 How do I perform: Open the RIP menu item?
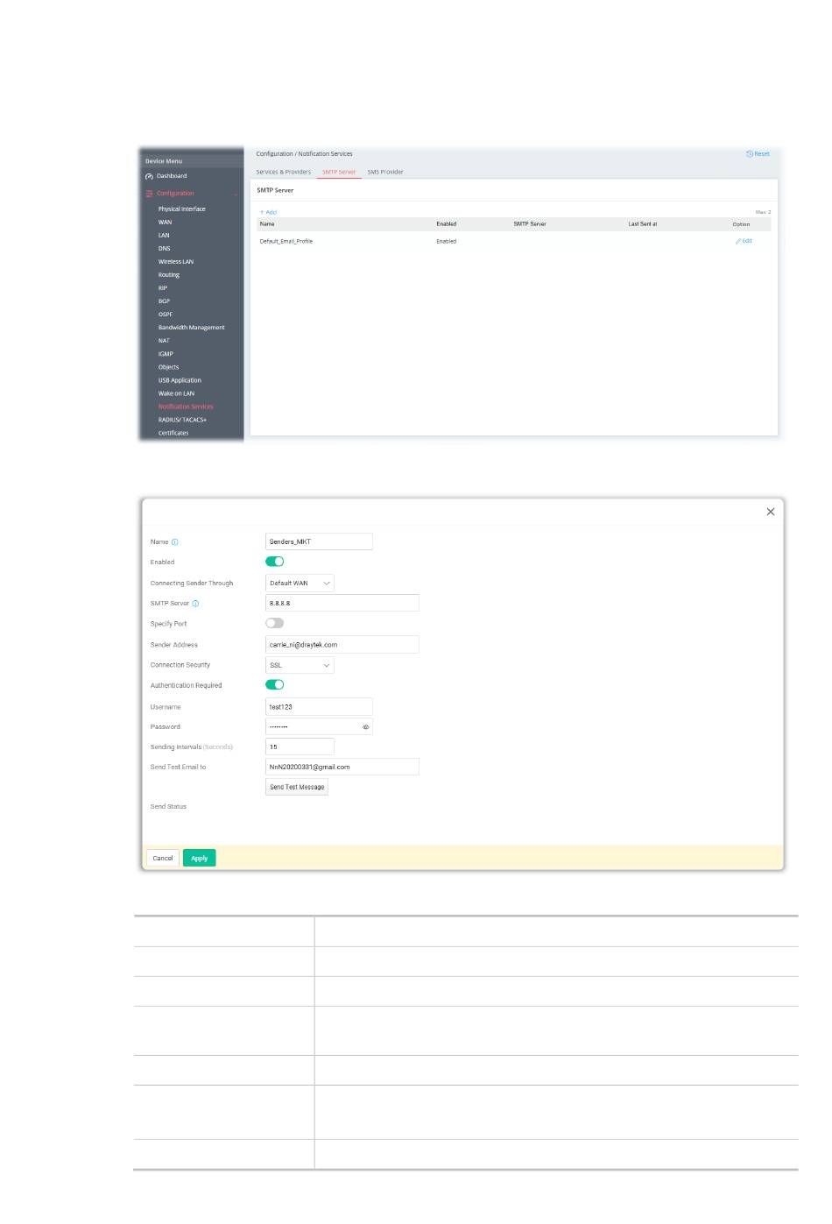[162, 288]
